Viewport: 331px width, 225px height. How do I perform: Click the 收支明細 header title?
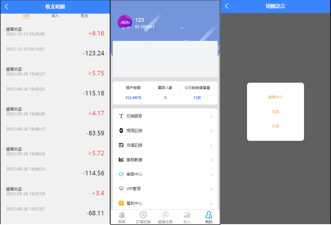point(55,7)
